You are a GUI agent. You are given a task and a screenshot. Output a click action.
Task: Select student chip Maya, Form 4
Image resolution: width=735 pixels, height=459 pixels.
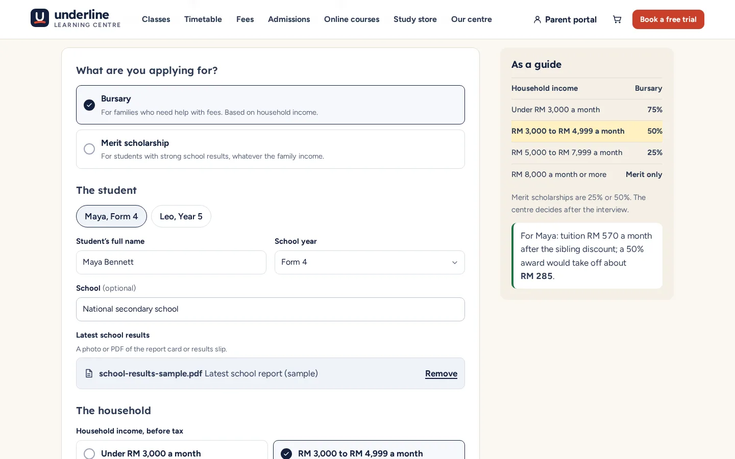(x=111, y=216)
